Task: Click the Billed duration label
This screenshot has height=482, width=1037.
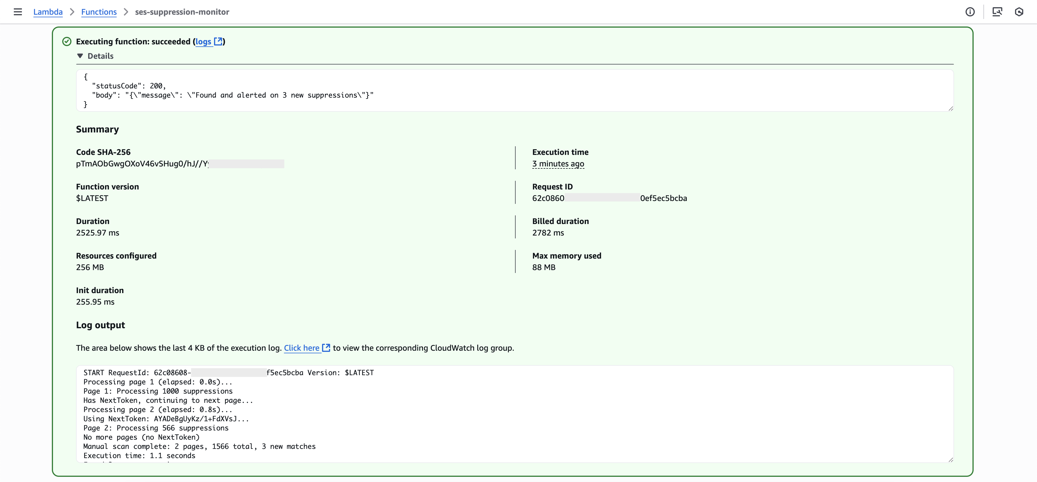Action: click(560, 221)
